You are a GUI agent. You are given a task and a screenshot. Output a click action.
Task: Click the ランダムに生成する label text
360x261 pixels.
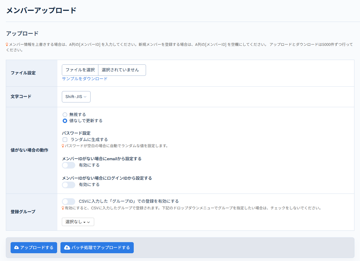coord(89,140)
